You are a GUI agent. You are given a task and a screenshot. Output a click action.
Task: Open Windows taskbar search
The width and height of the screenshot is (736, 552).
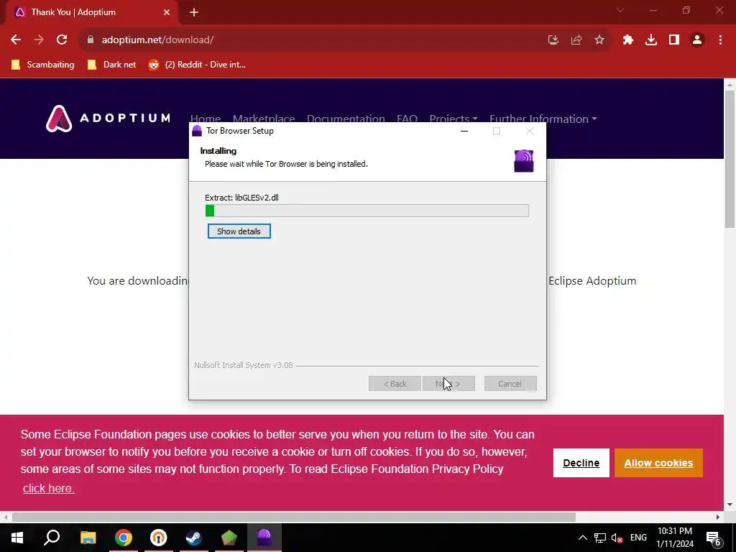click(x=52, y=538)
